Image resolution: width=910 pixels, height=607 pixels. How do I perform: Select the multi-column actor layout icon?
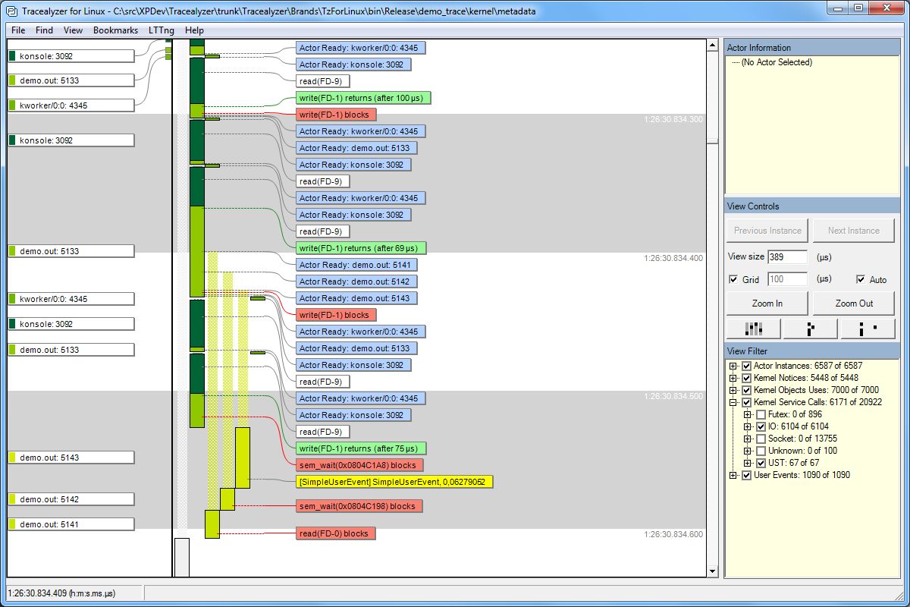pyautogui.click(x=753, y=329)
